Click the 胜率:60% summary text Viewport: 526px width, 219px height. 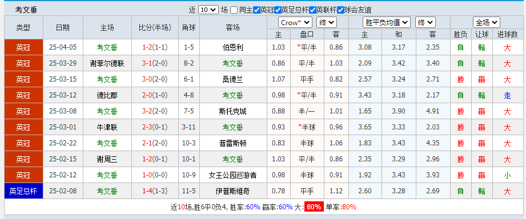245,207
